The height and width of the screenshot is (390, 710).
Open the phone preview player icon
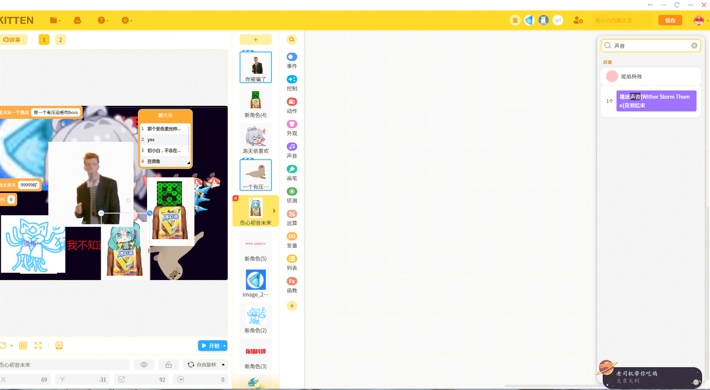pos(59,346)
